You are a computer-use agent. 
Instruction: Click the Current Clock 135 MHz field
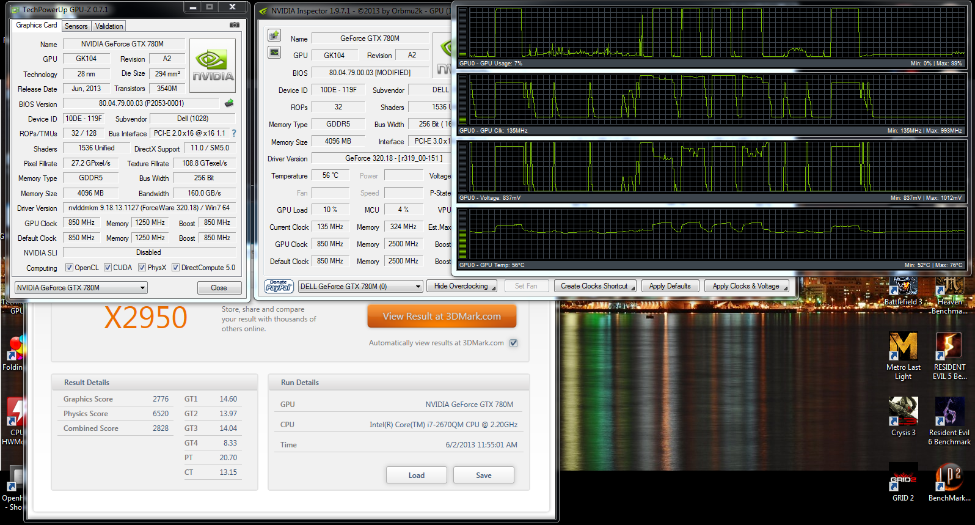(330, 227)
